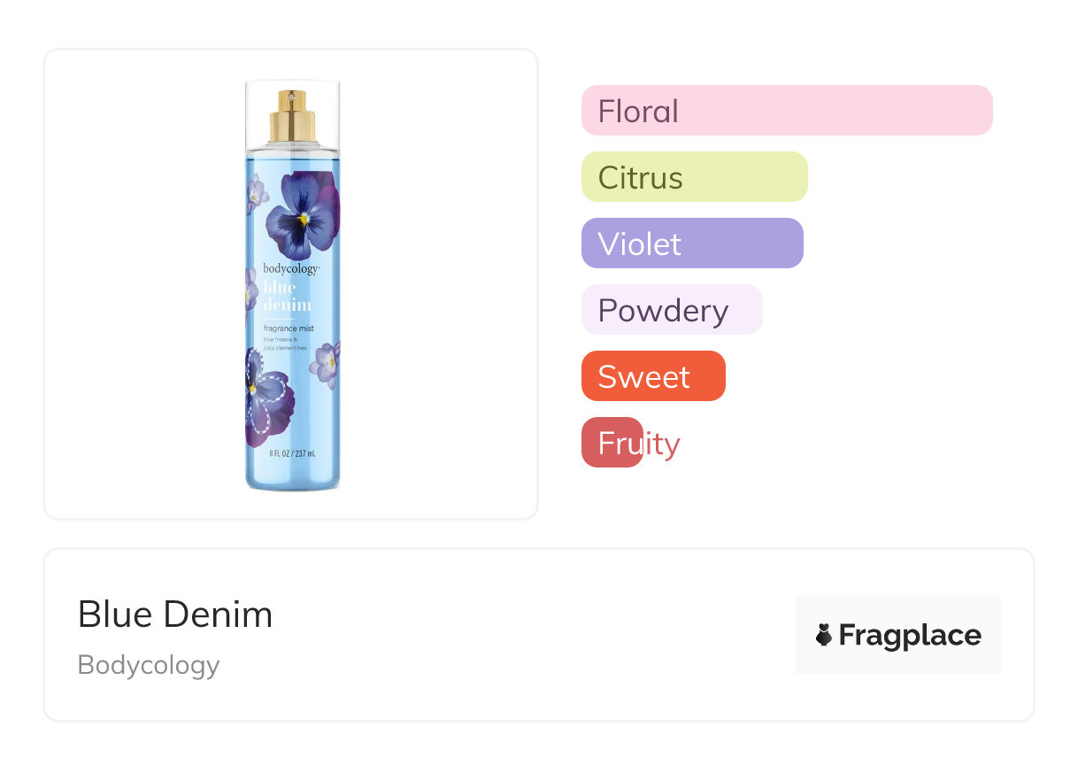The width and height of the screenshot is (1078, 765).
Task: Click the '8 FL OZ / 237 mL' text
Action: [x=292, y=453]
